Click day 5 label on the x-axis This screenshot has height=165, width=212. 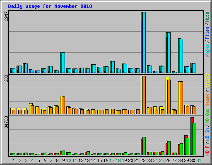(39, 160)
